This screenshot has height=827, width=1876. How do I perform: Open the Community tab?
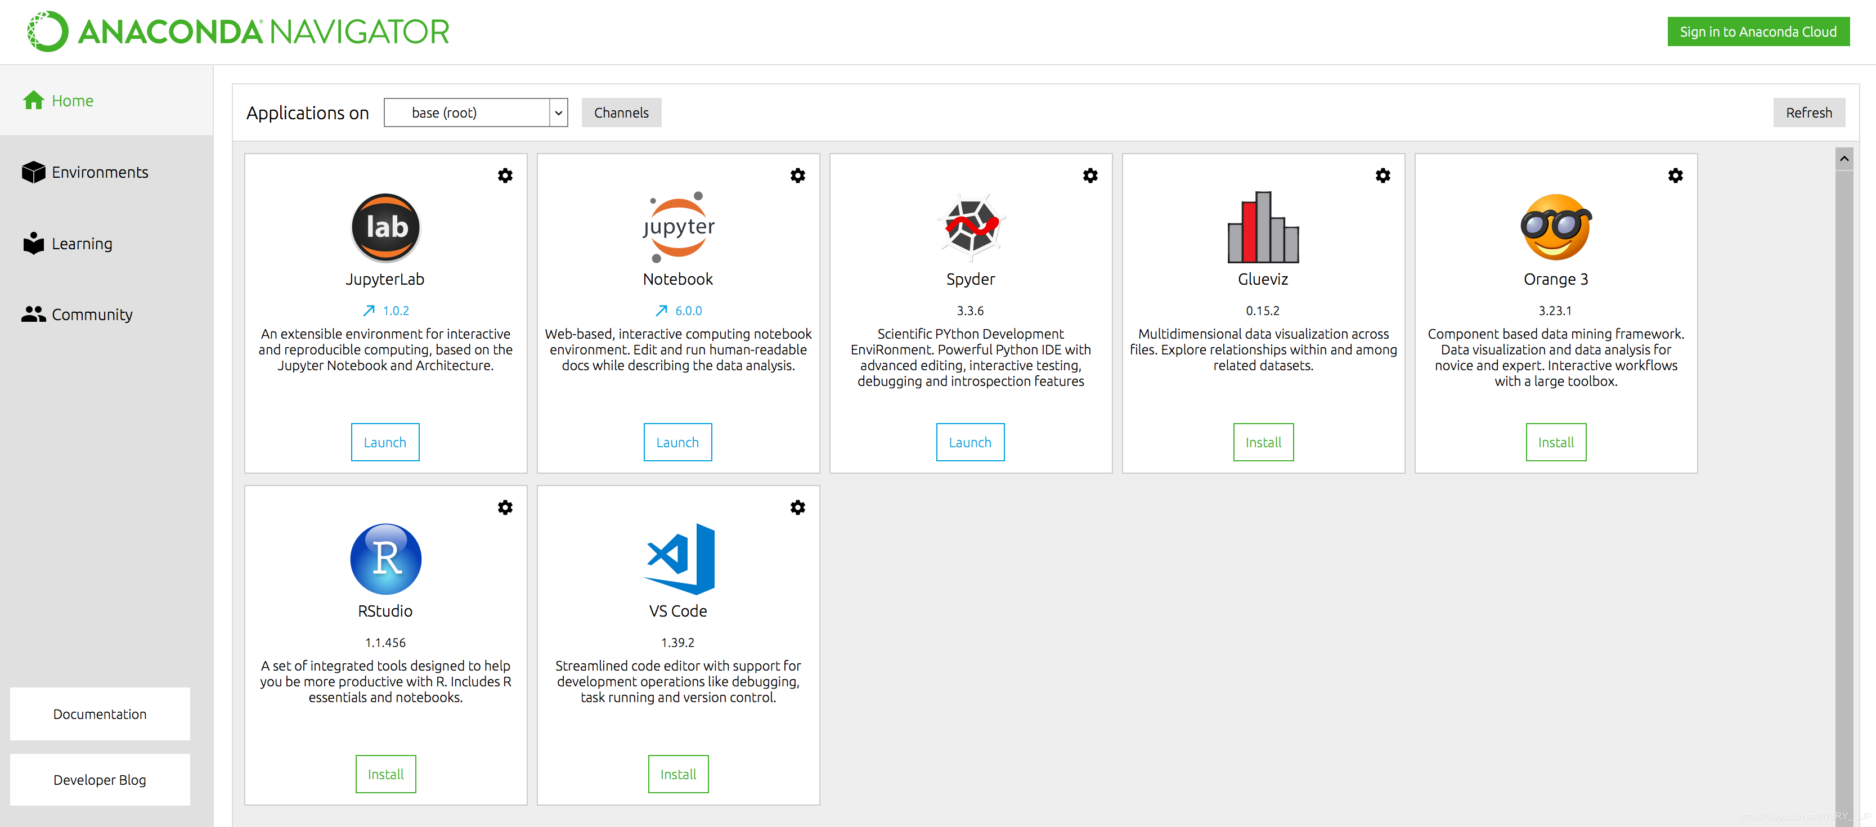(x=106, y=314)
